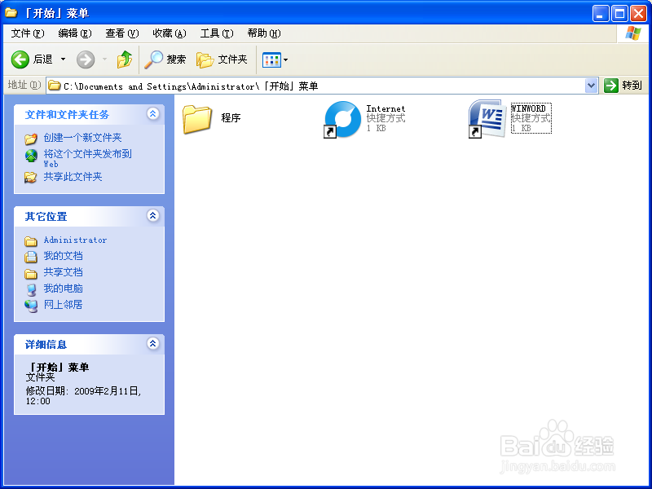Click the share folder hand icon
652x489 pixels.
30,178
